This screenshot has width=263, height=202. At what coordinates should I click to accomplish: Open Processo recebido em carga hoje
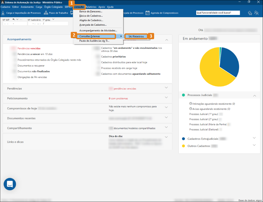tap(119, 68)
